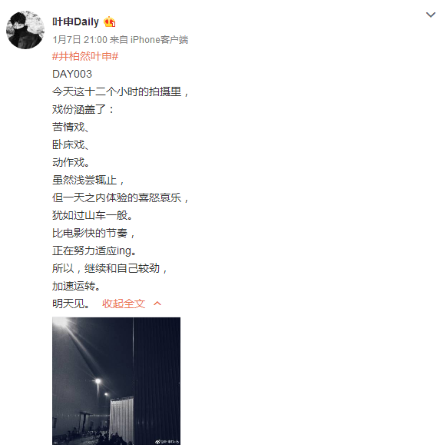
Task: Open the post options chevron menu
Action: [430, 15]
